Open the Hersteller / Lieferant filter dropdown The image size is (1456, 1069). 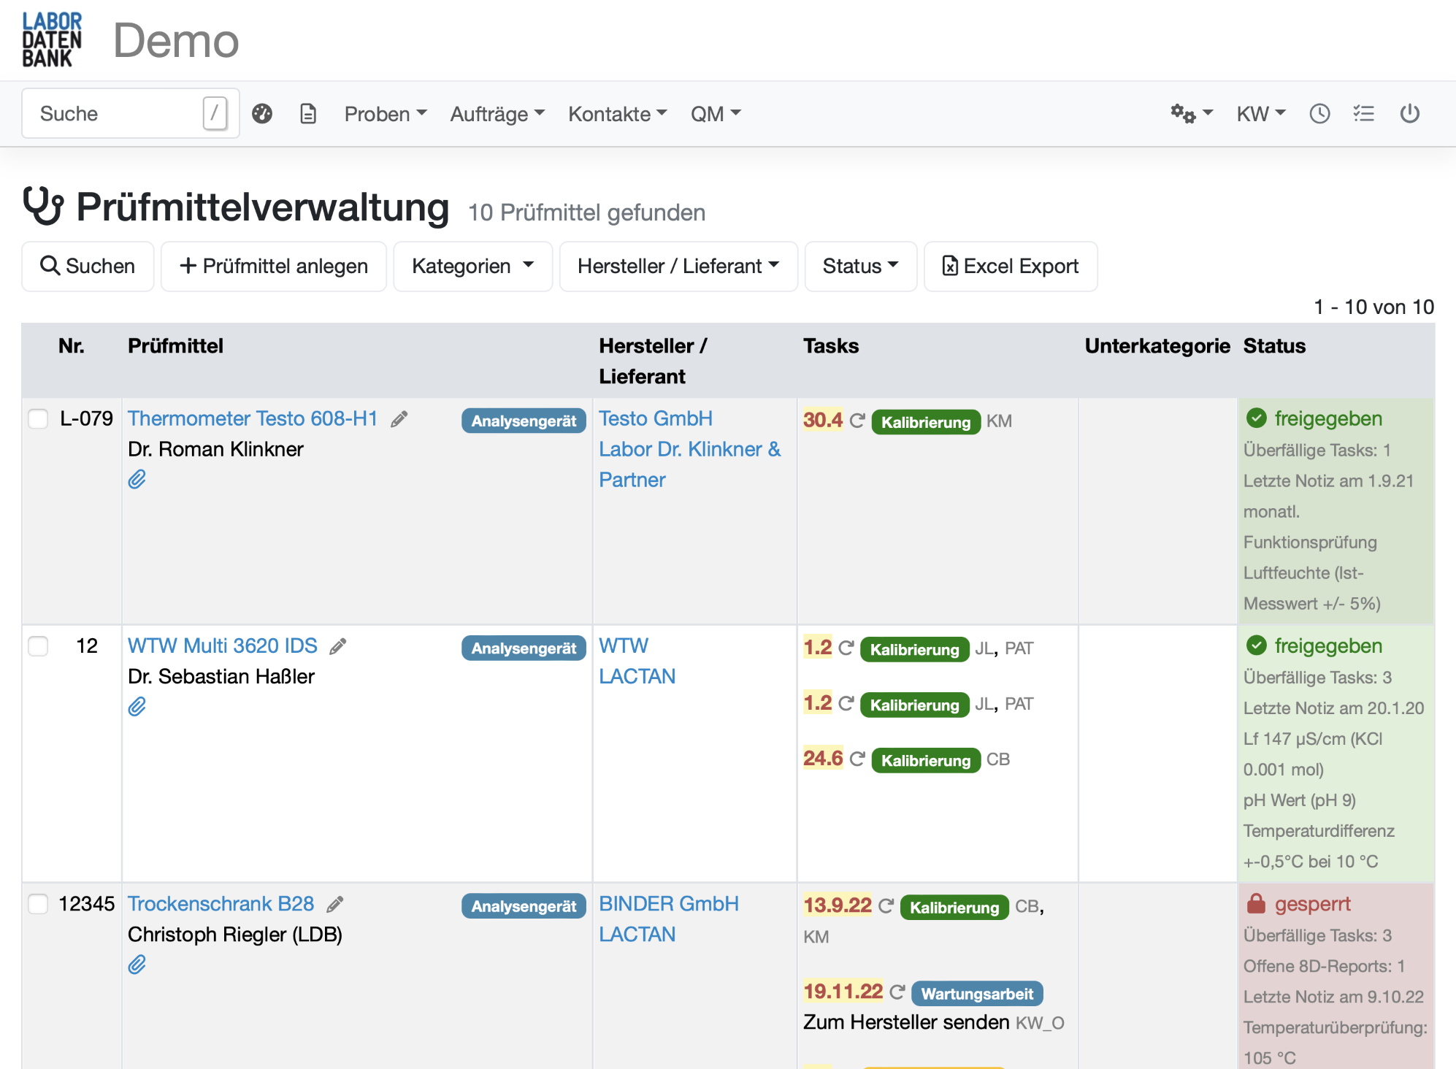coord(678,266)
